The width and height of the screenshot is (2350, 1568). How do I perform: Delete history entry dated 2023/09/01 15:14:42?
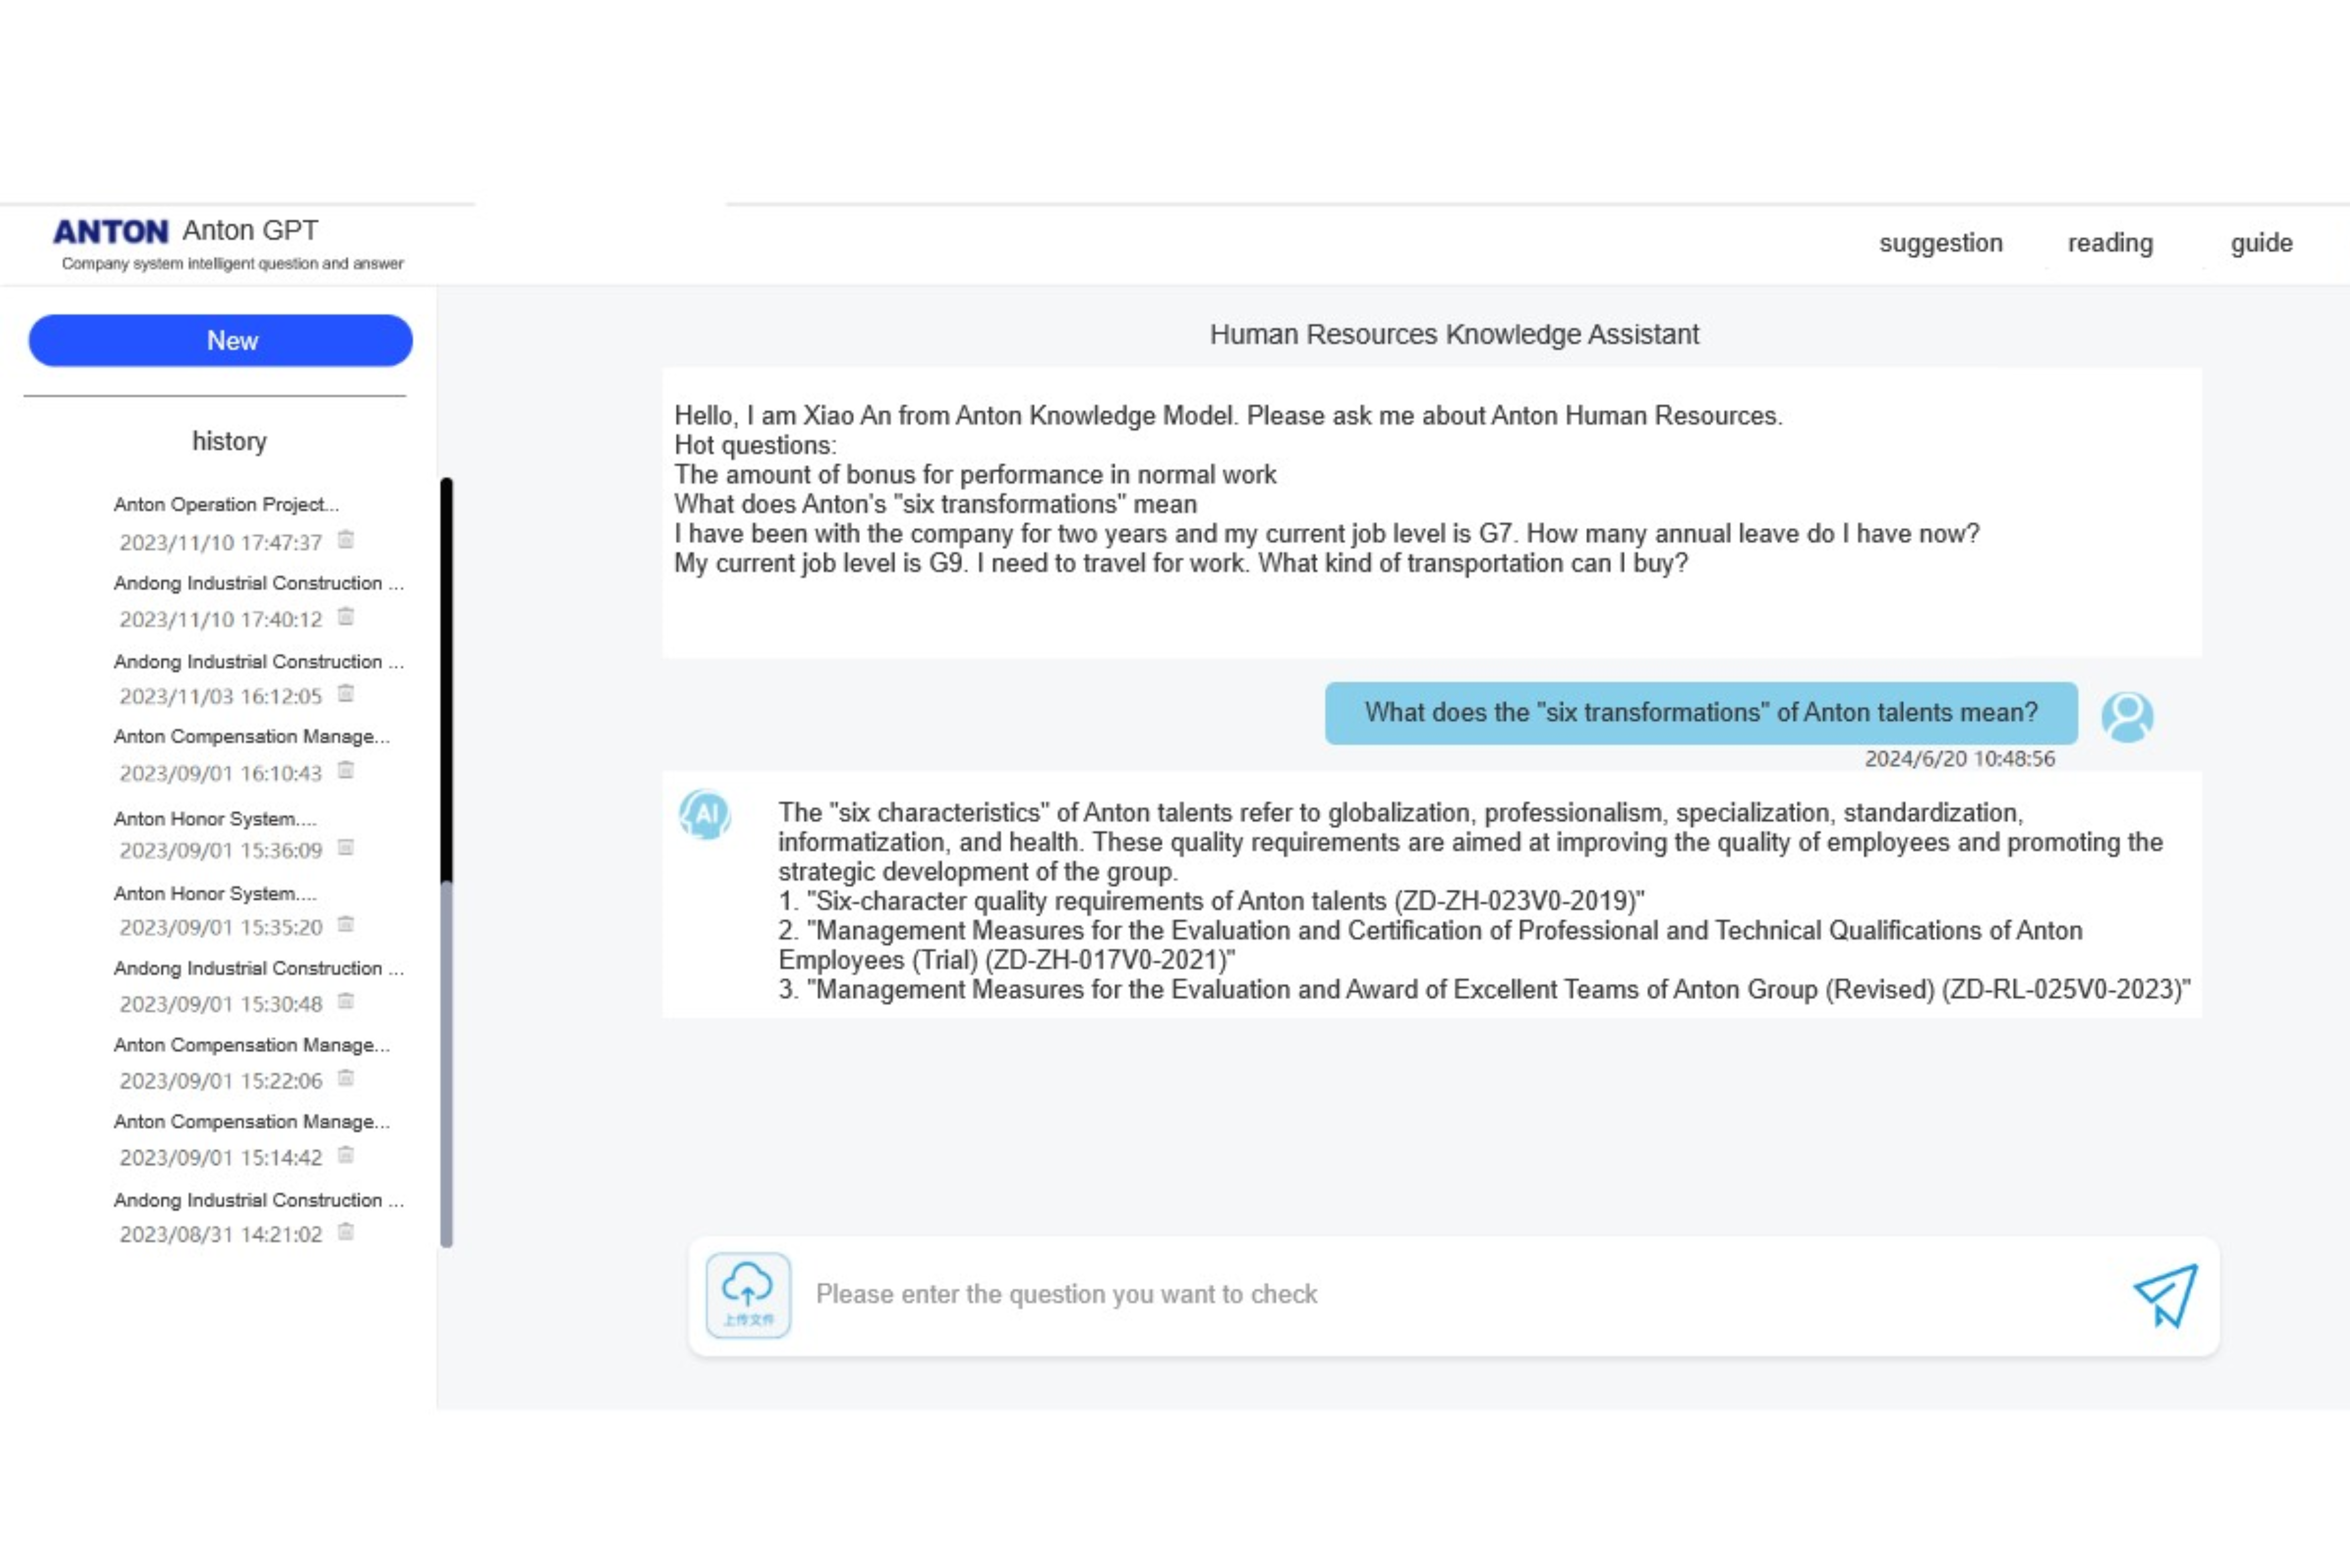[x=346, y=1156]
